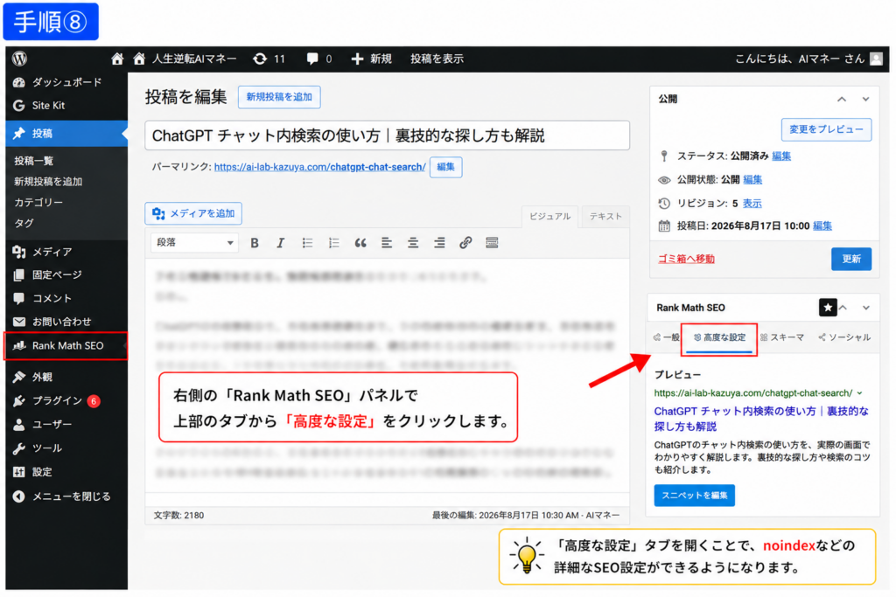Open the permalink URL link
896x597 pixels.
pyautogui.click(x=320, y=167)
